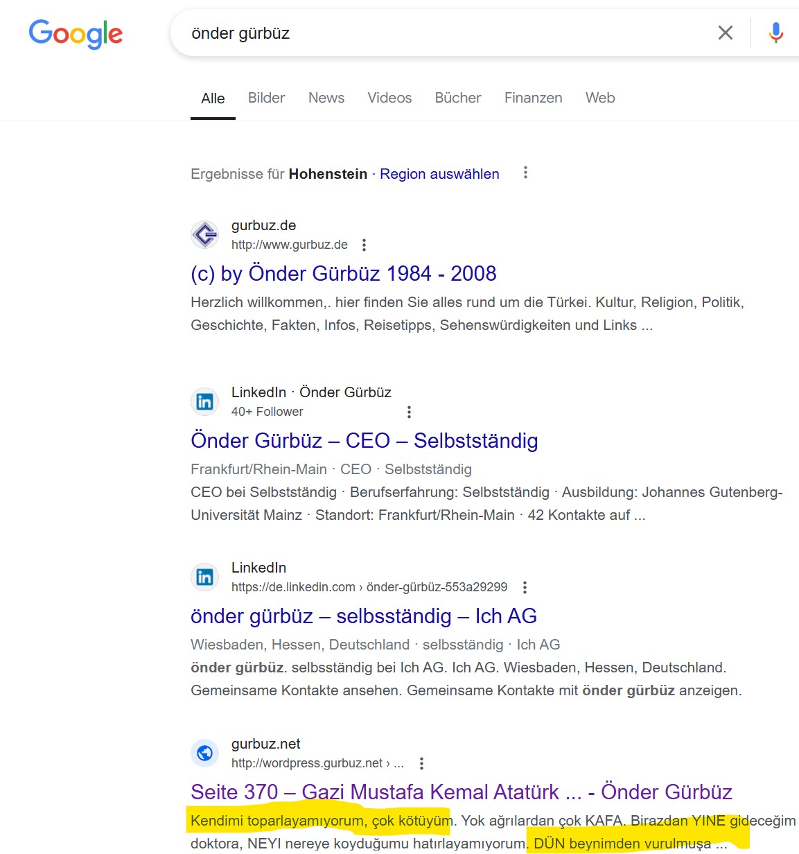This screenshot has width=799, height=854.
Task: Open three-dot menu beside 40+ Follower
Action: 409,412
